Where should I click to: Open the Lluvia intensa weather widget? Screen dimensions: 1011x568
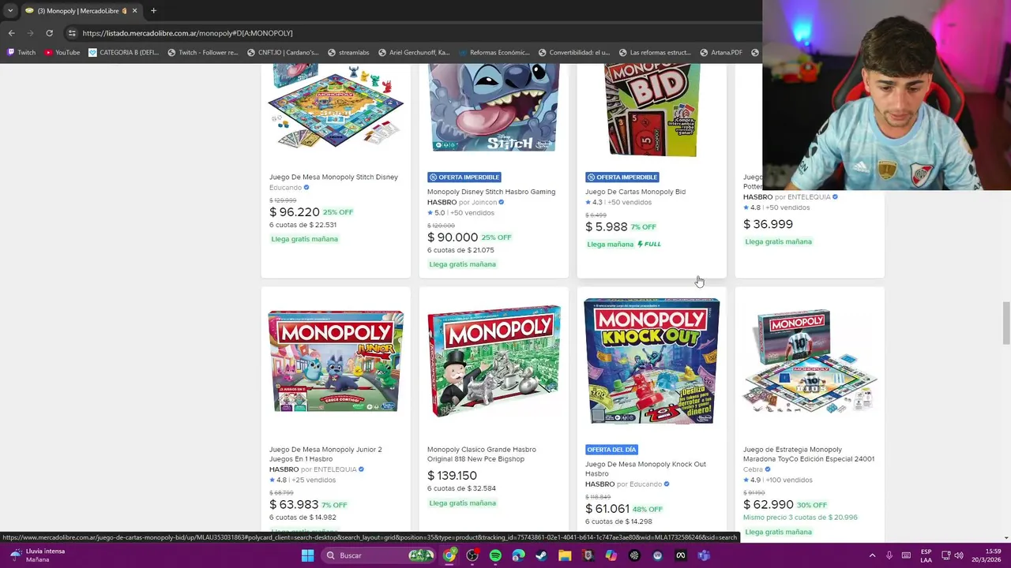pyautogui.click(x=36, y=555)
